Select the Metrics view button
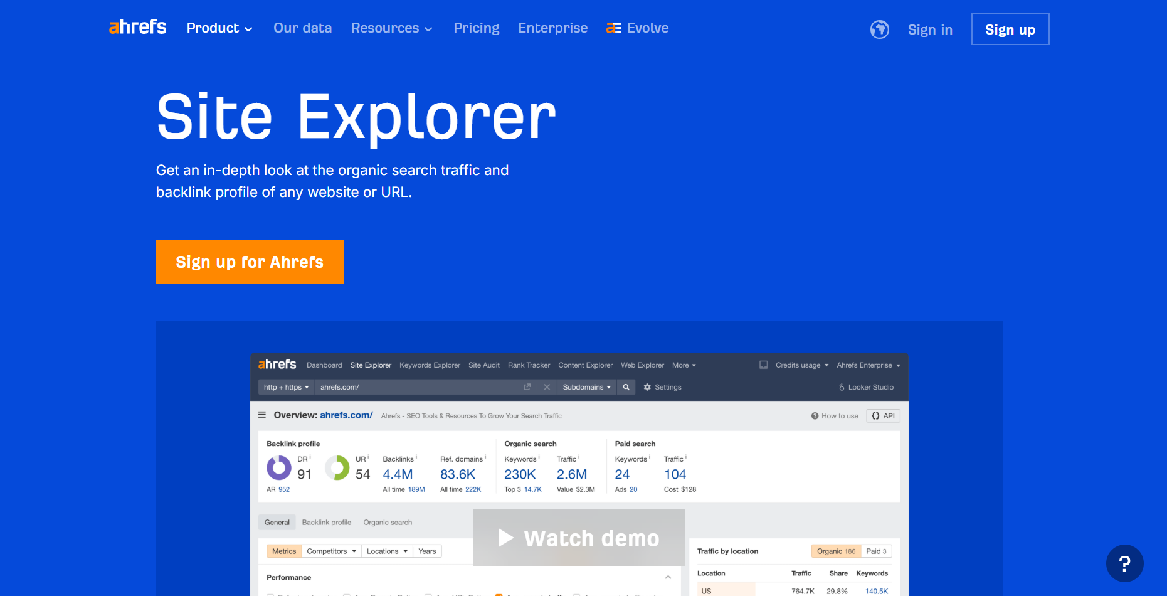Viewport: 1167px width, 596px height. [x=284, y=551]
